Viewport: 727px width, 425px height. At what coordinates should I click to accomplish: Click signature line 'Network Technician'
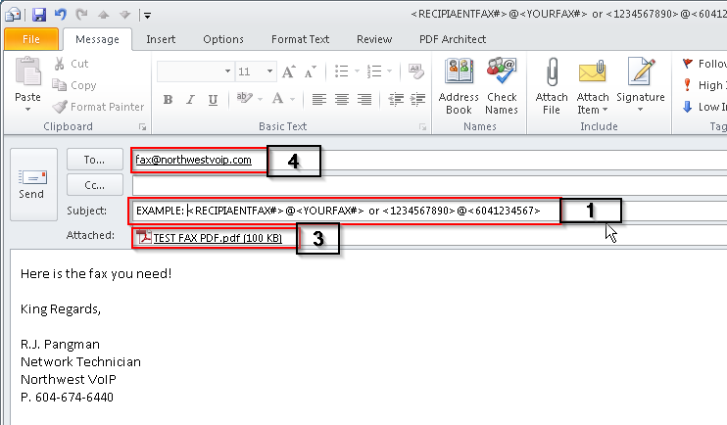point(80,362)
